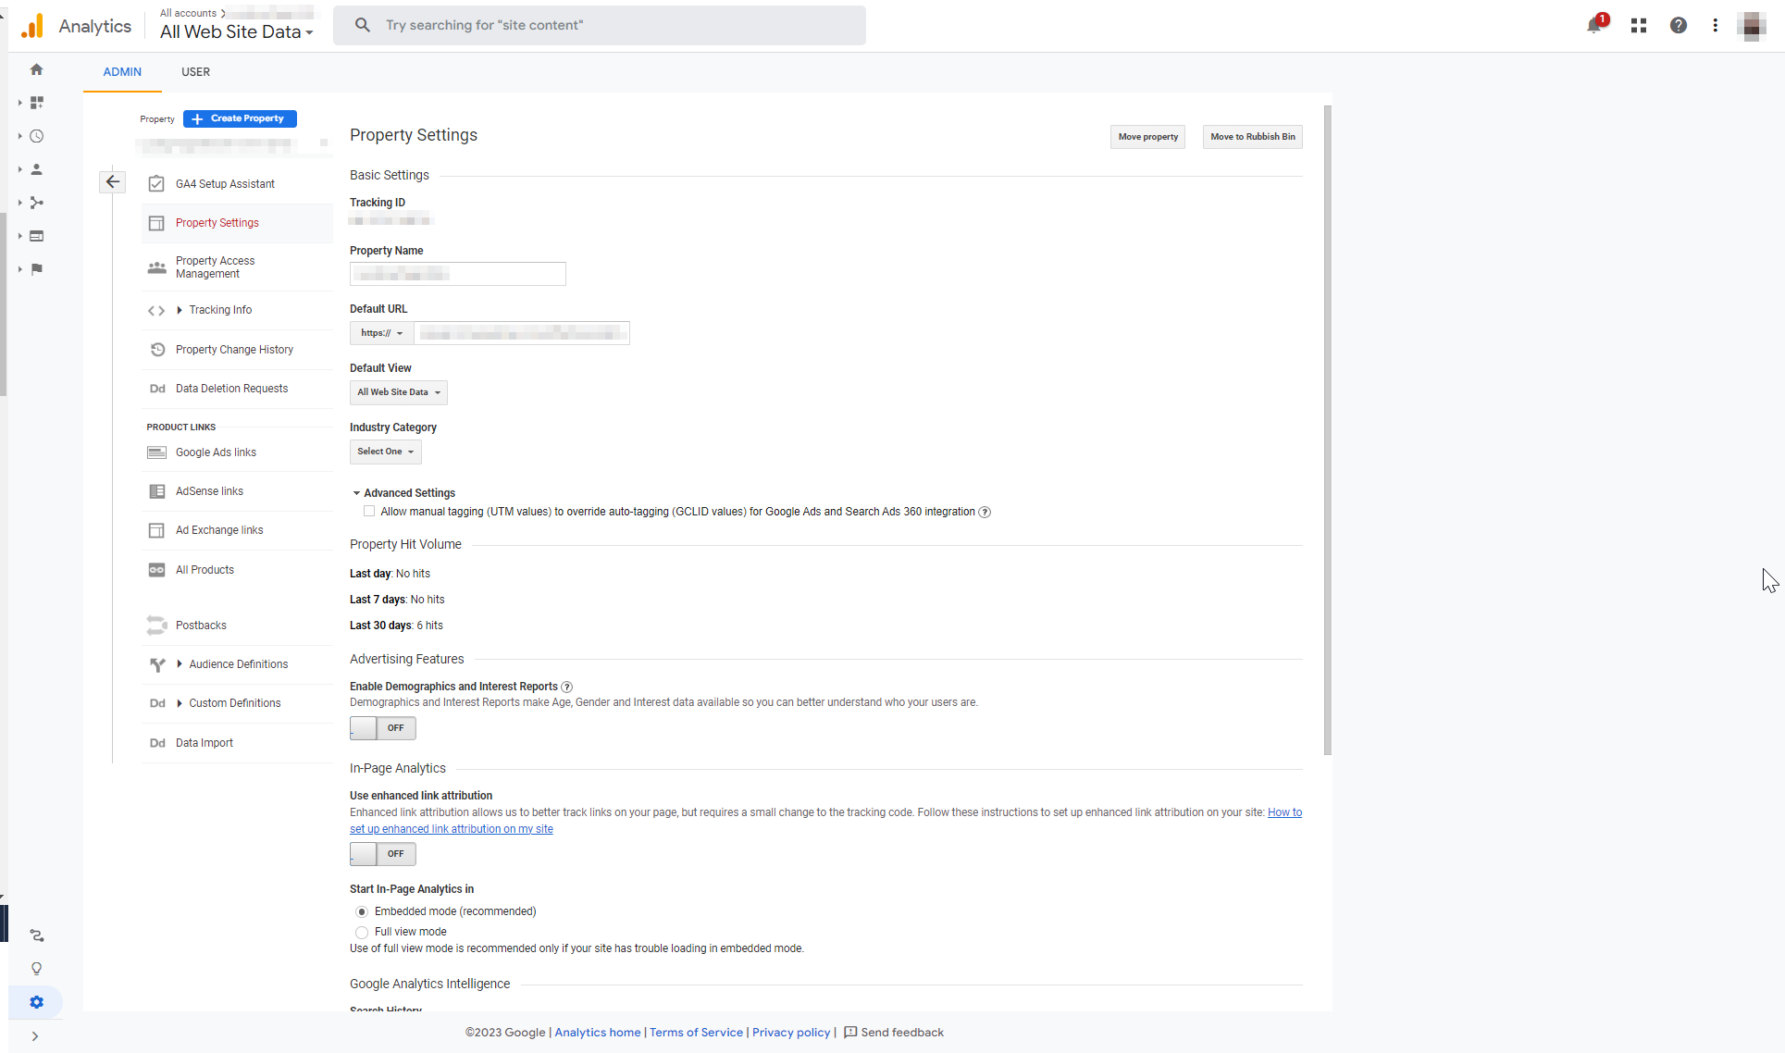
Task: Click the notifications bell icon
Action: coord(1593,26)
